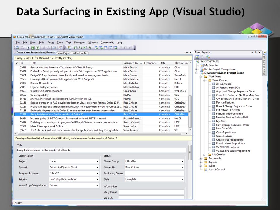Click the Documents folder icon

[x=206, y=158]
